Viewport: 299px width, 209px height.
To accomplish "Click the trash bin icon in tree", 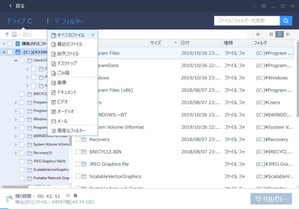I will point(18,44).
